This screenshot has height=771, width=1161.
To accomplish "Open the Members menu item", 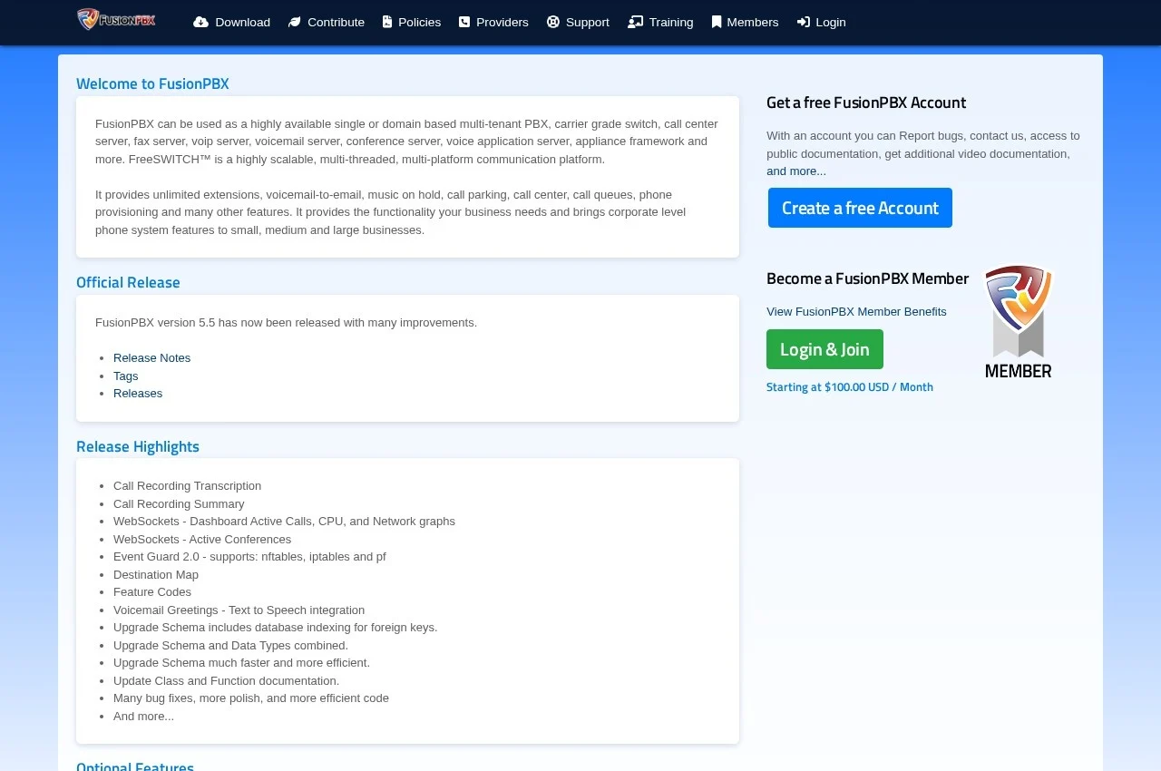I will pyautogui.click(x=746, y=22).
